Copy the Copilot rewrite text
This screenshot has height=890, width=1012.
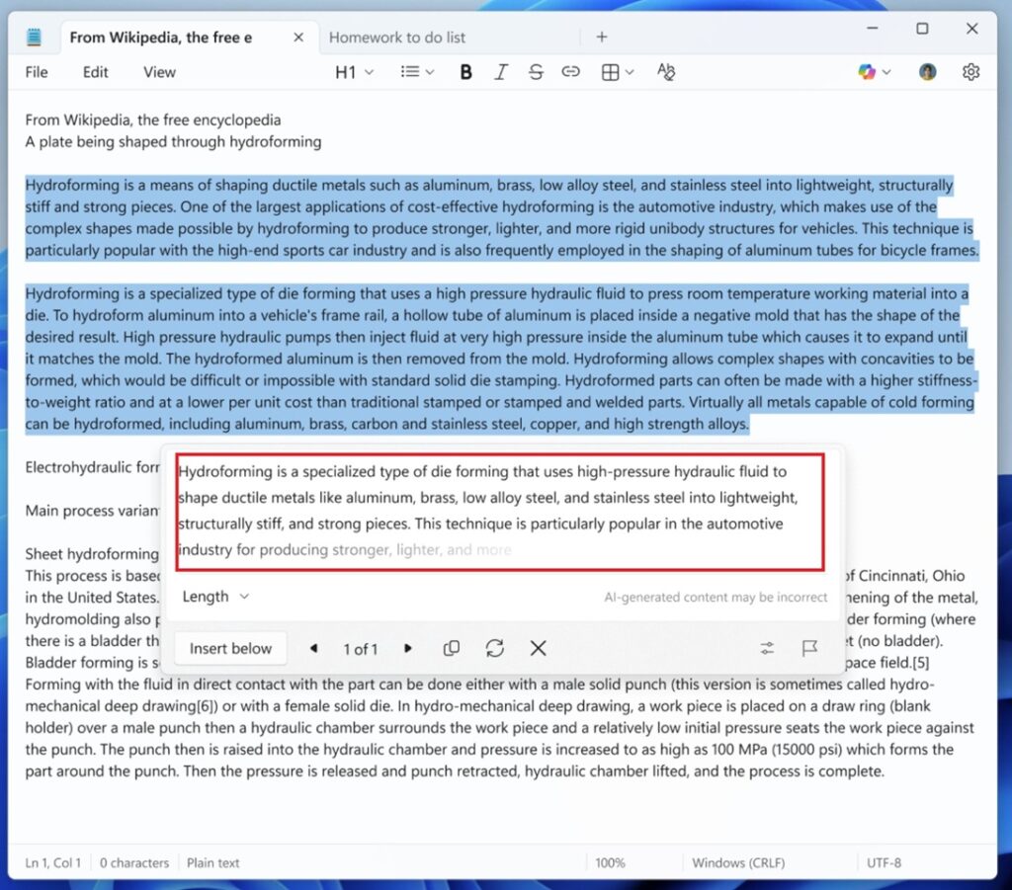pos(452,648)
